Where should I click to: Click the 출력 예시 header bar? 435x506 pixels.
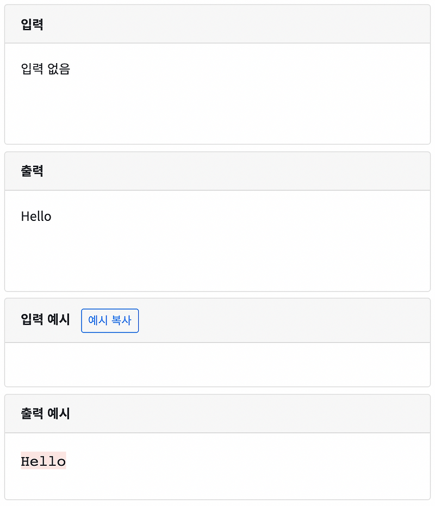tap(217, 414)
